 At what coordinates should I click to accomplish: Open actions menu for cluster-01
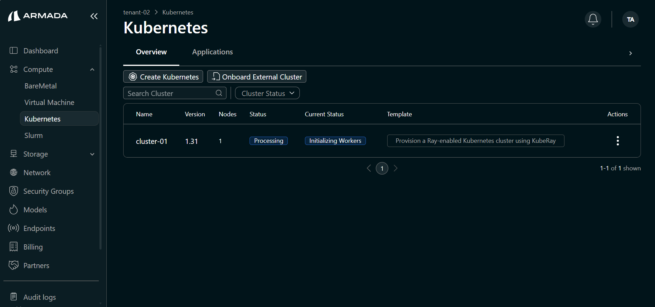coord(617,141)
